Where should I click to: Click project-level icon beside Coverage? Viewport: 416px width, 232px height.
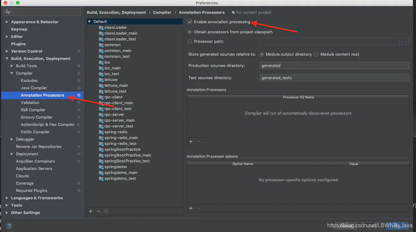coord(79,183)
